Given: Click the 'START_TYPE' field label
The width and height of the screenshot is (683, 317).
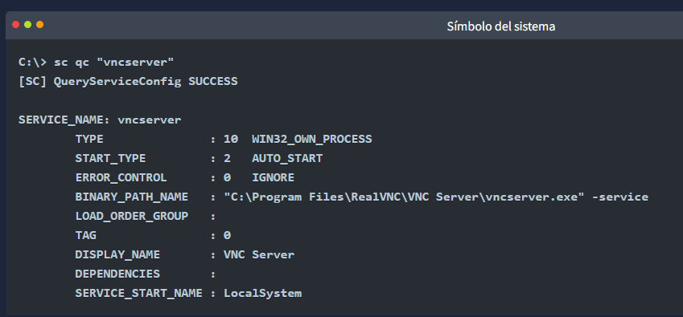Looking at the screenshot, I should [x=111, y=159].
